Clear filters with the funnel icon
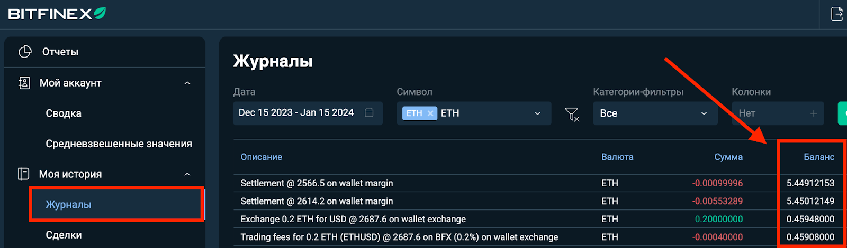 click(572, 114)
